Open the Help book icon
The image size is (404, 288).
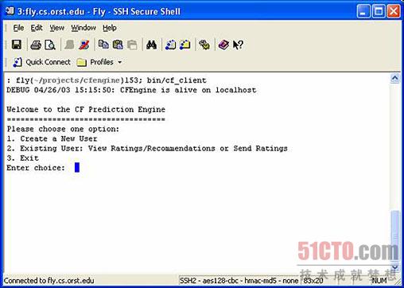click(x=223, y=45)
